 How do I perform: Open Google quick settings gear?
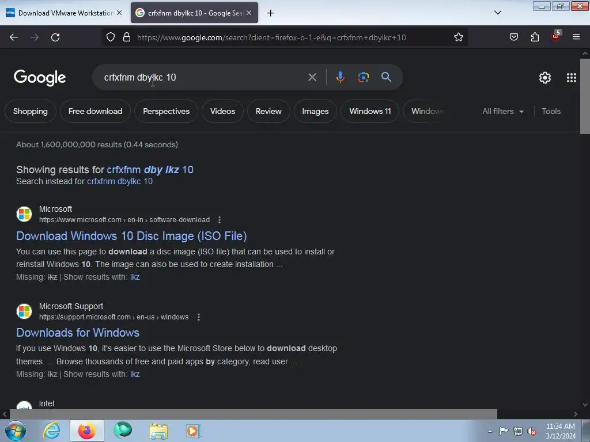coord(545,78)
